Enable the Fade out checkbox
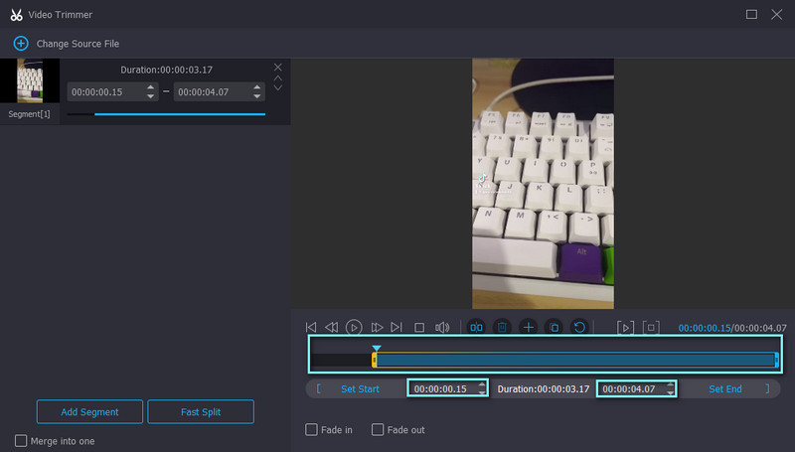 click(x=378, y=430)
